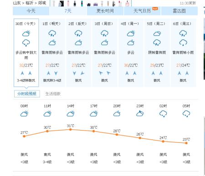
Task: Switch to the 今天 tab
Action: [31, 11]
